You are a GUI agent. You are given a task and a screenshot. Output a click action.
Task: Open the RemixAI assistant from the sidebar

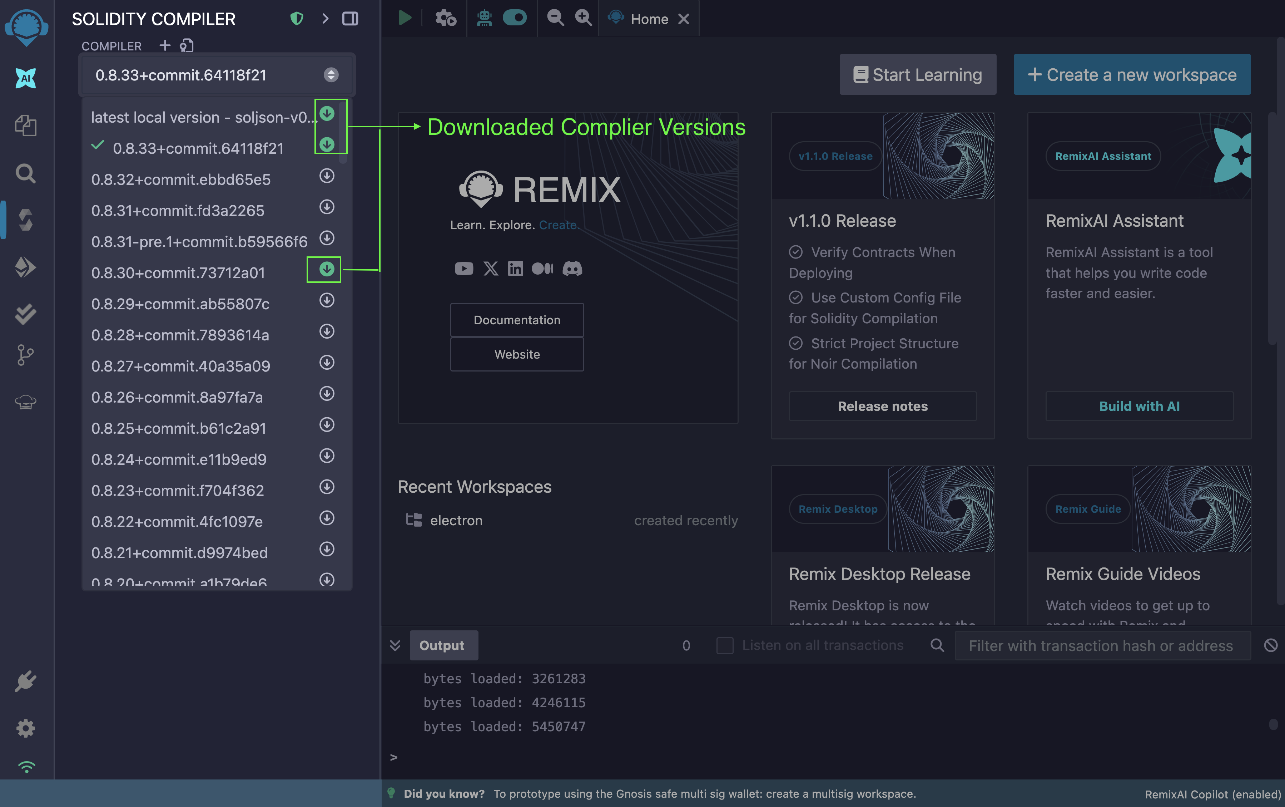coord(26,78)
